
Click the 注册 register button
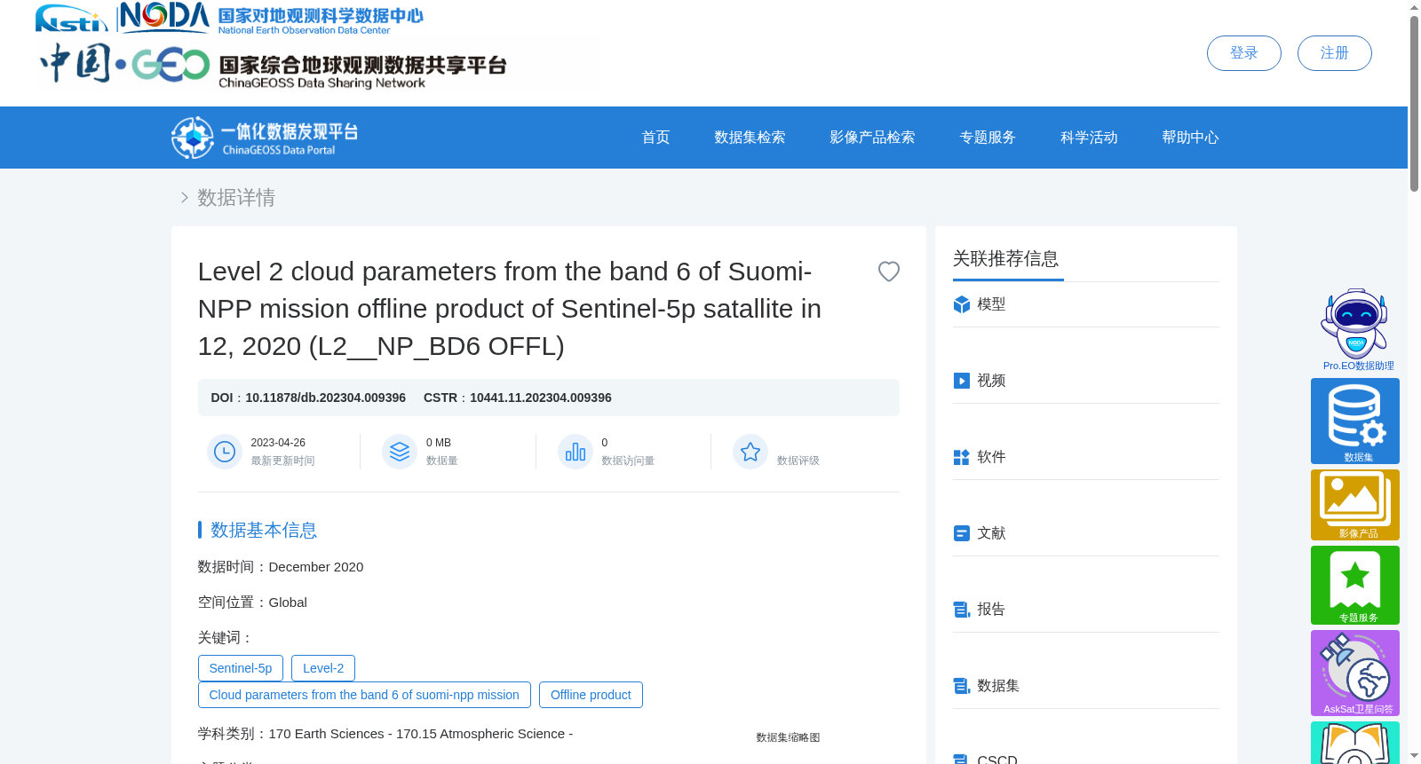tap(1335, 53)
